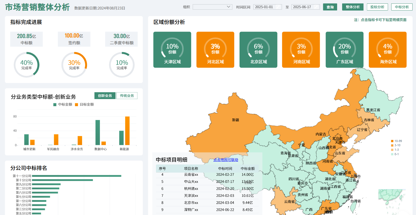Click the 海外区域 4% share card

[x=388, y=50]
